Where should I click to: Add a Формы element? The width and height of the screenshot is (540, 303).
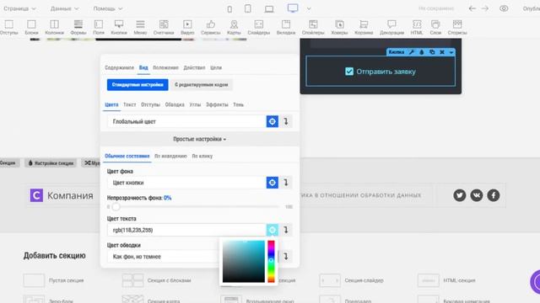78,27
